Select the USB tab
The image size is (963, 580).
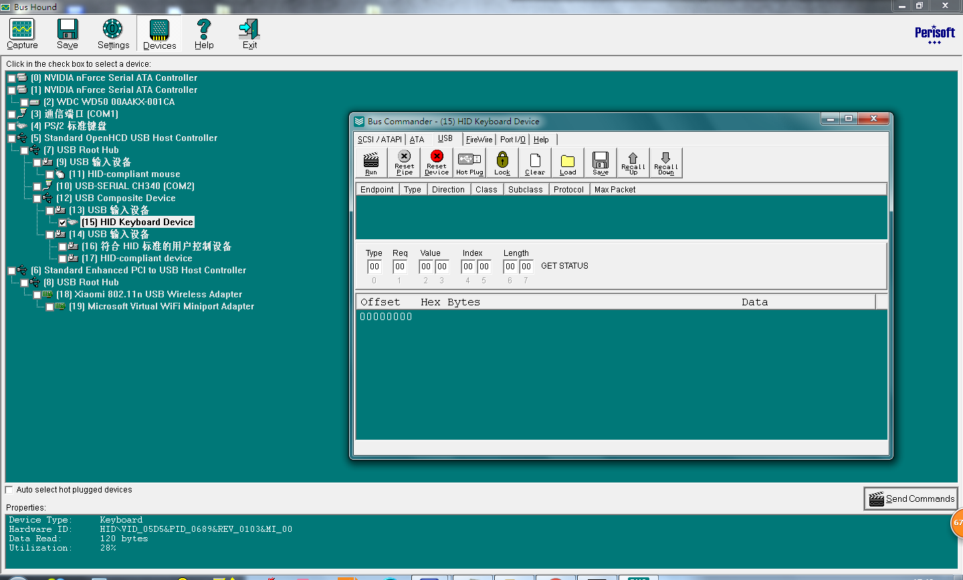coord(445,138)
